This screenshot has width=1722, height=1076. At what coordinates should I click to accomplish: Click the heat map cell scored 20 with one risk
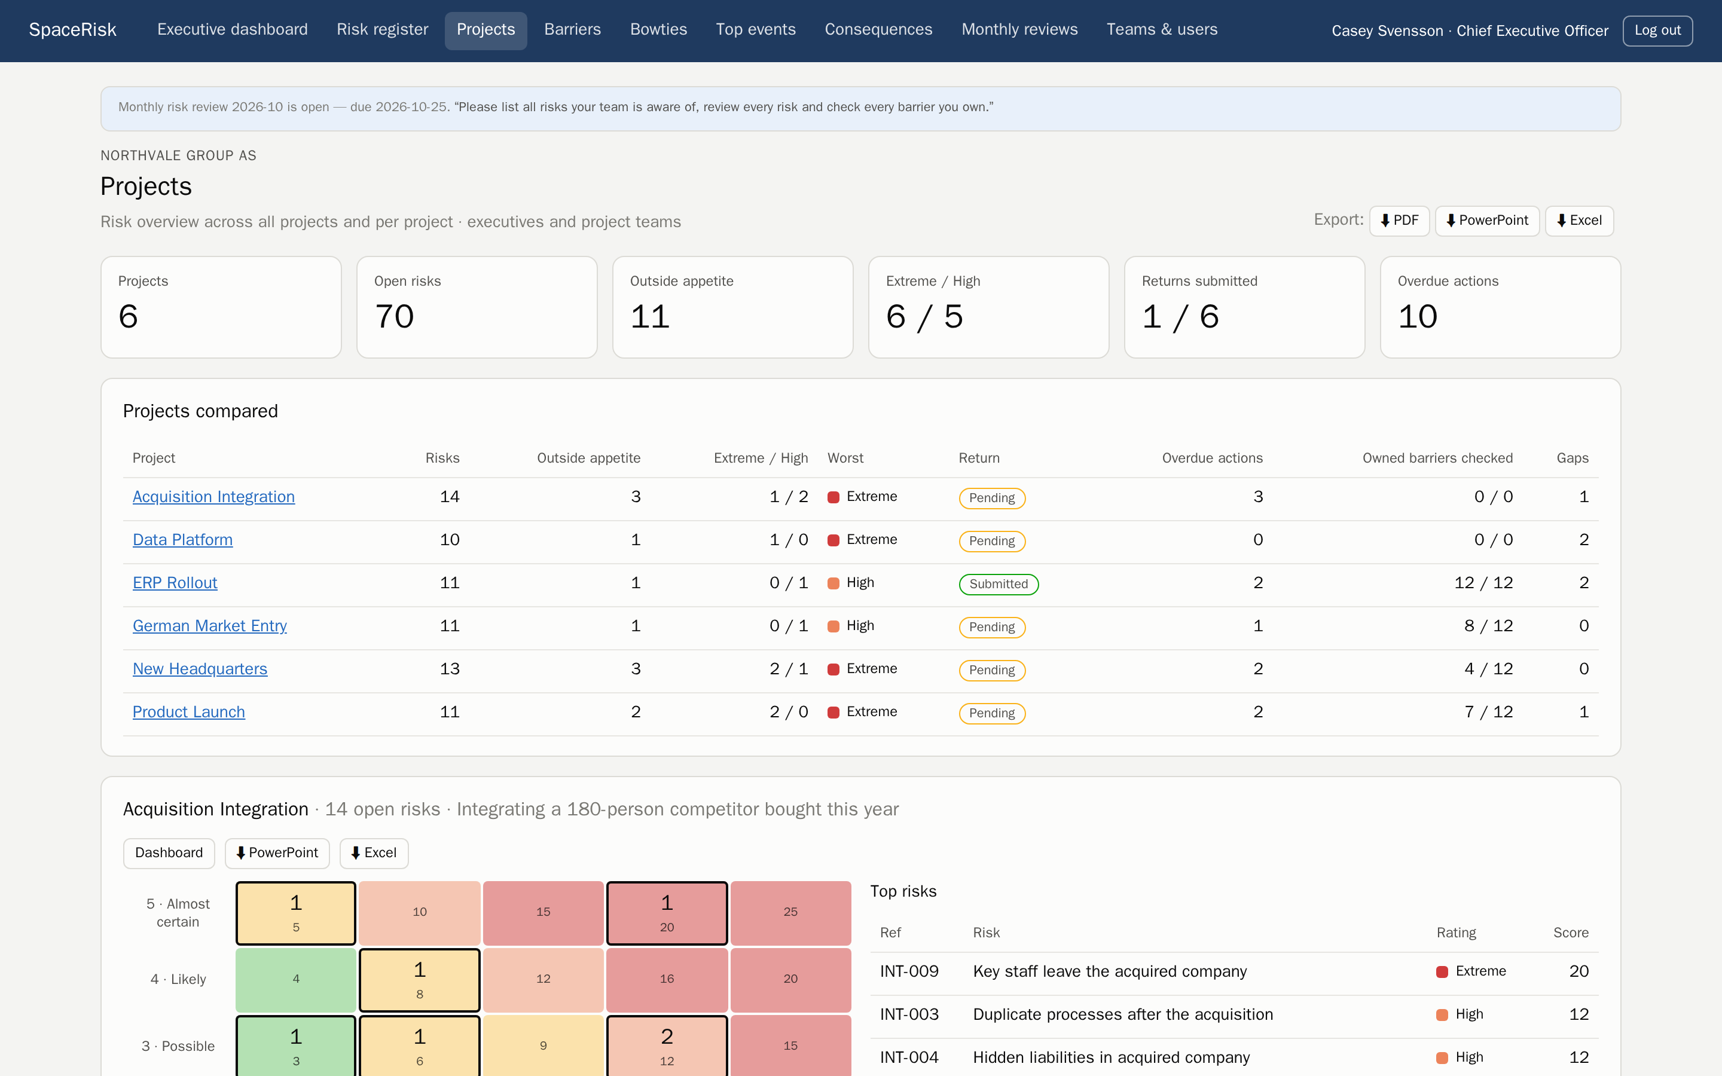[x=667, y=913]
